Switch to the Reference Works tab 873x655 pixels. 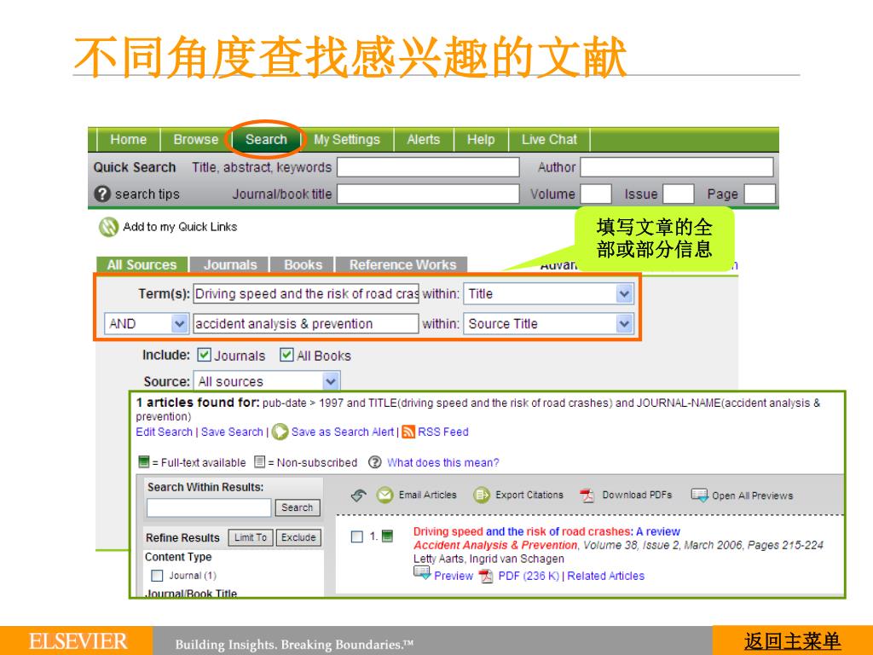pos(402,264)
